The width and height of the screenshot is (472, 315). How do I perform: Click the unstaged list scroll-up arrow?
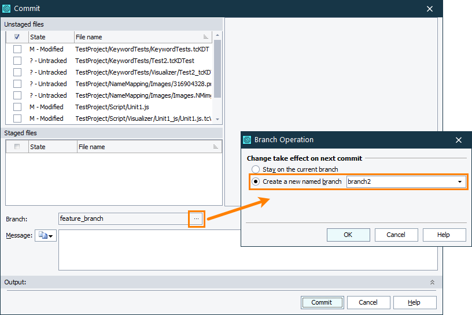217,35
